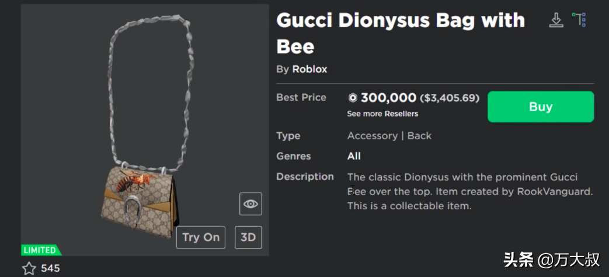Image resolution: width=609 pixels, height=277 pixels.
Task: Click the item title heading
Action: 400,33
